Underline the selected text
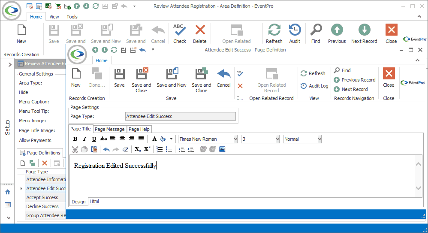The width and height of the screenshot is (428, 233). pyautogui.click(x=94, y=139)
